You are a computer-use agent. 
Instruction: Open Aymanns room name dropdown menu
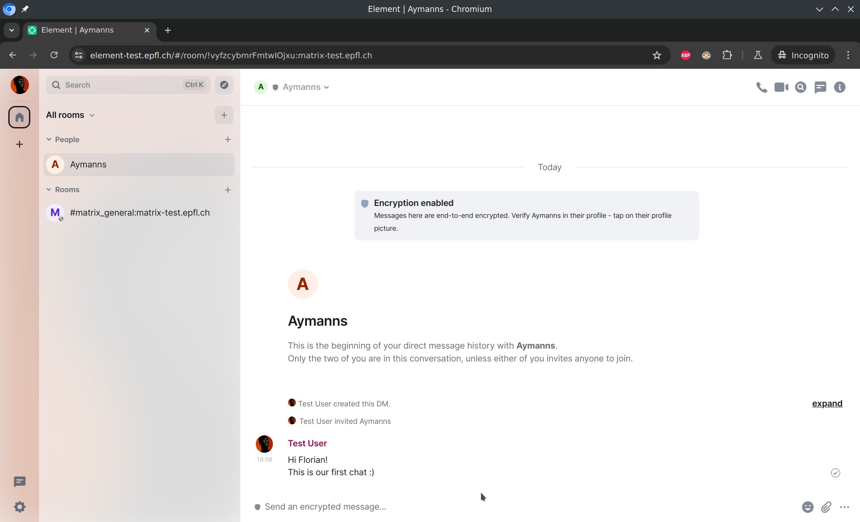[x=306, y=87]
